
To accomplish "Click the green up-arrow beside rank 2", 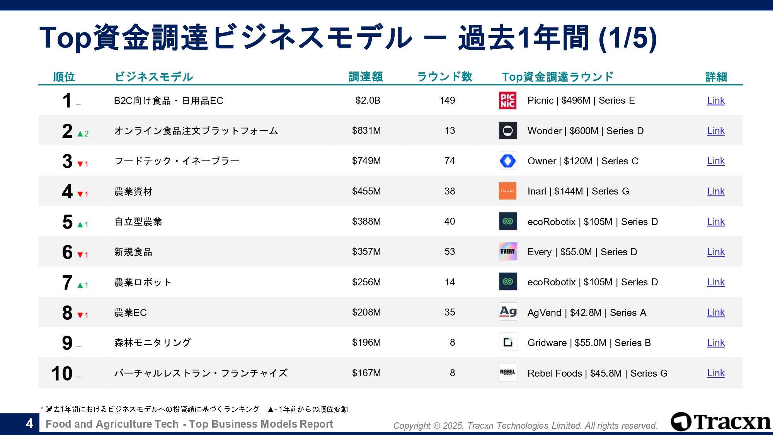I will click(80, 134).
